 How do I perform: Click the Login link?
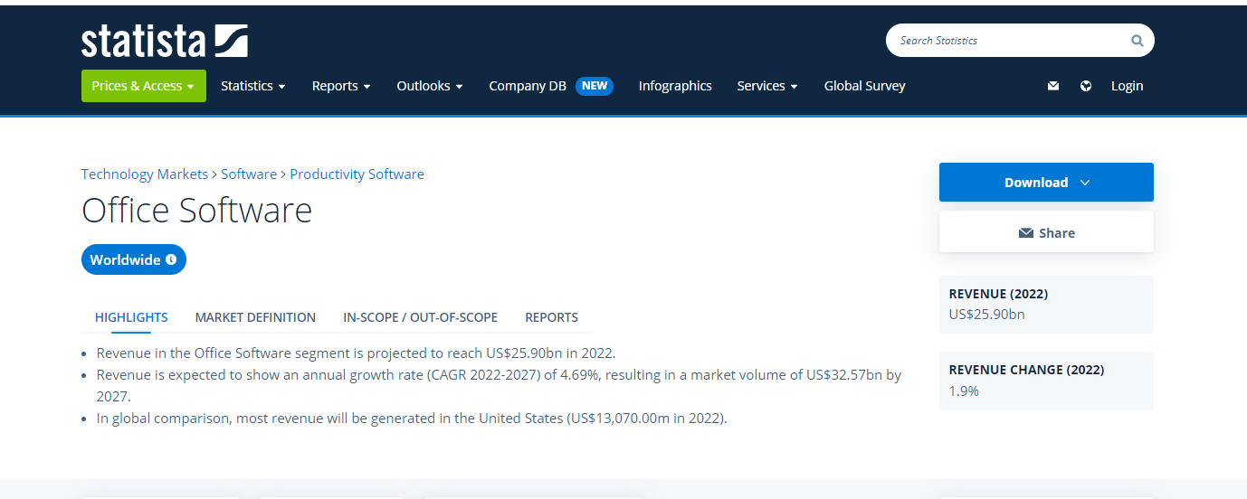1127,86
